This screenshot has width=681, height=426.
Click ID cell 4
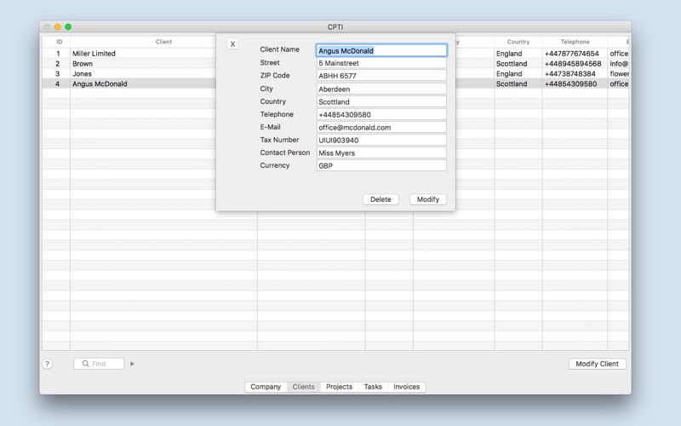pyautogui.click(x=58, y=83)
